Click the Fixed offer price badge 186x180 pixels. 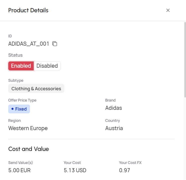pos(19,109)
